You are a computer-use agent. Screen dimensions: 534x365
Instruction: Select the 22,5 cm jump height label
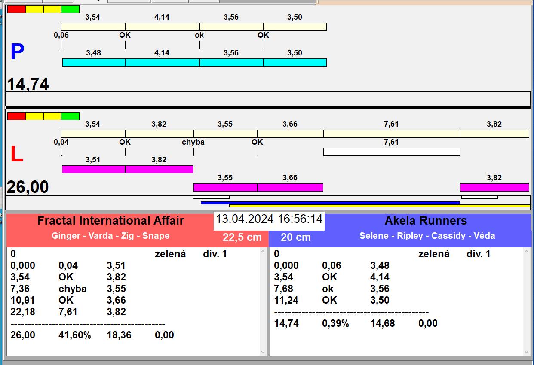coord(242,237)
